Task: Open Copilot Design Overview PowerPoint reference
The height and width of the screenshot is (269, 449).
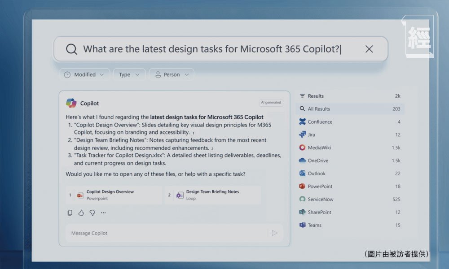Action: click(x=114, y=195)
